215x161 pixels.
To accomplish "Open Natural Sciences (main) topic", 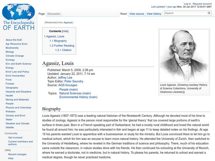I will point(75,93).
